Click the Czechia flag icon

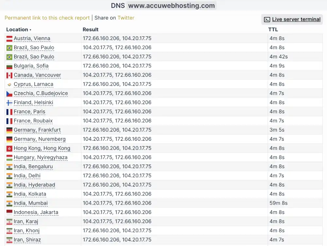tap(9, 93)
